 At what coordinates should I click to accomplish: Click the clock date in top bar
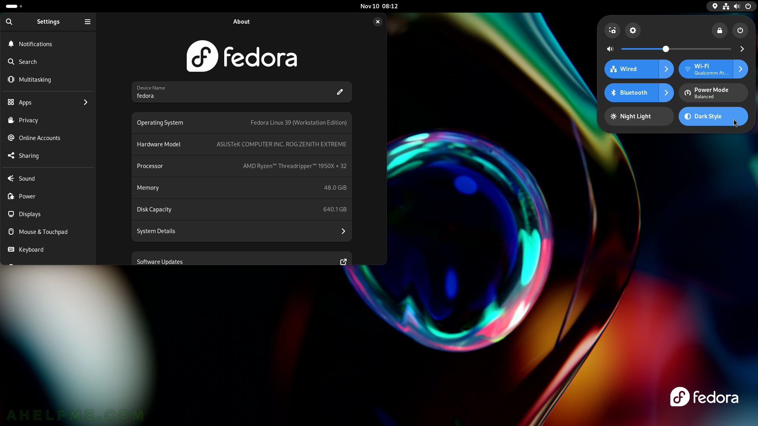click(x=379, y=6)
